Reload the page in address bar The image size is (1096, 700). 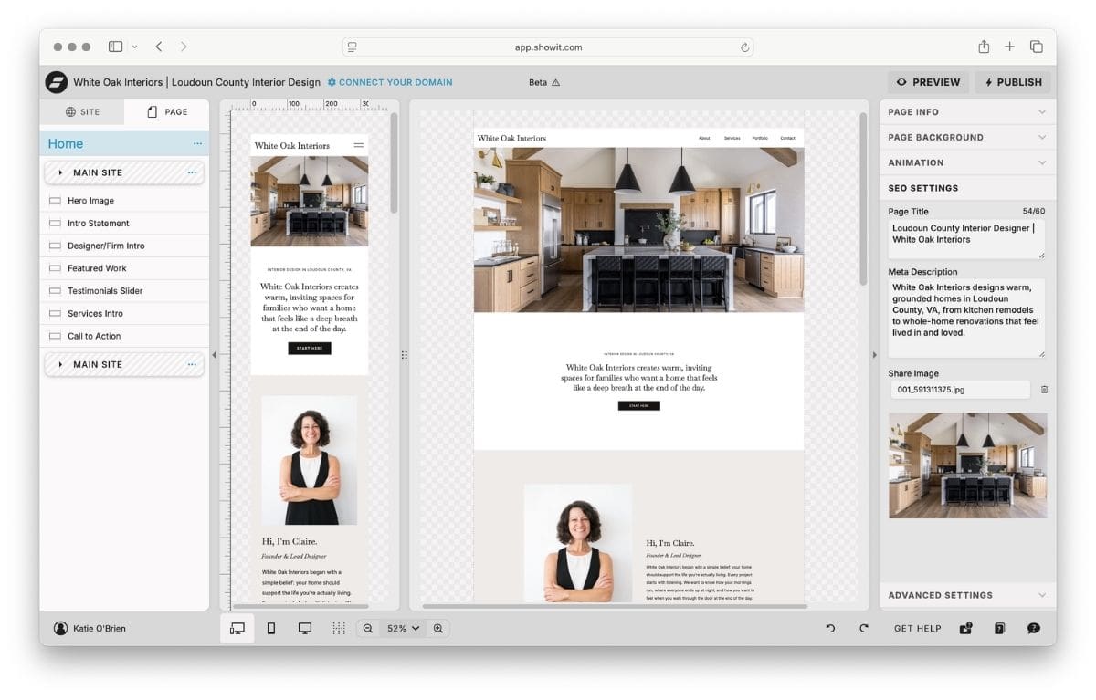pos(745,47)
